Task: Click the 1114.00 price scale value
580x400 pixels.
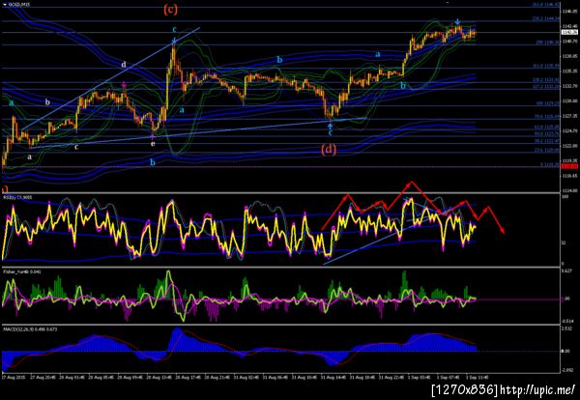Action: pos(569,190)
